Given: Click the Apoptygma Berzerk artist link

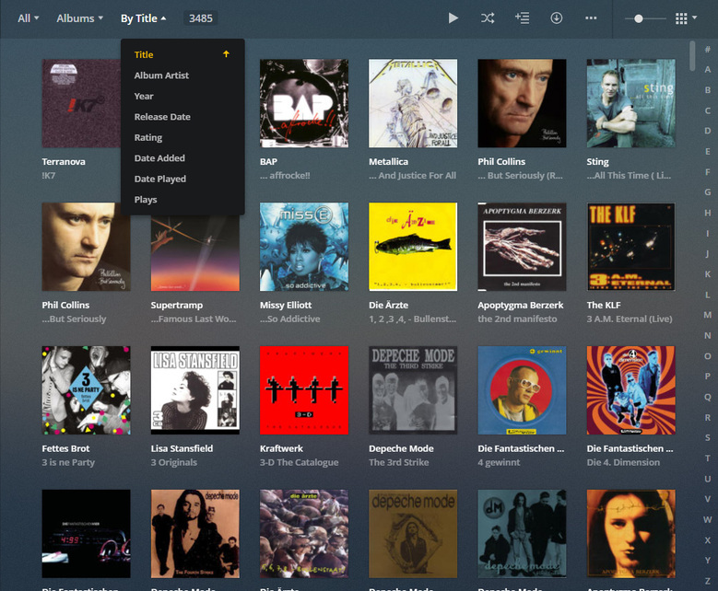Looking at the screenshot, I should coord(521,305).
